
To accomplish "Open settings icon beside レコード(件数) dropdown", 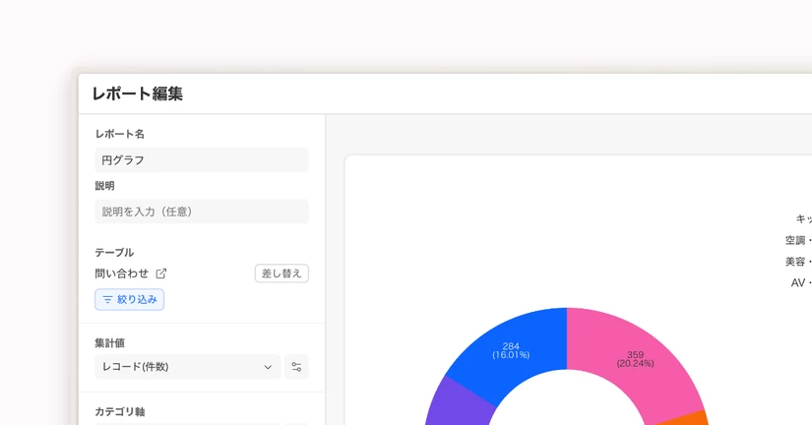I will [296, 367].
